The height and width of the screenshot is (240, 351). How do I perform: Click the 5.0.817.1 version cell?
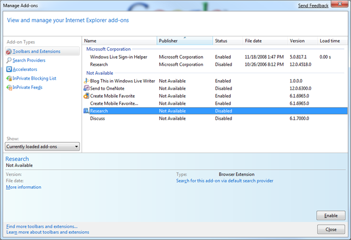298,57
